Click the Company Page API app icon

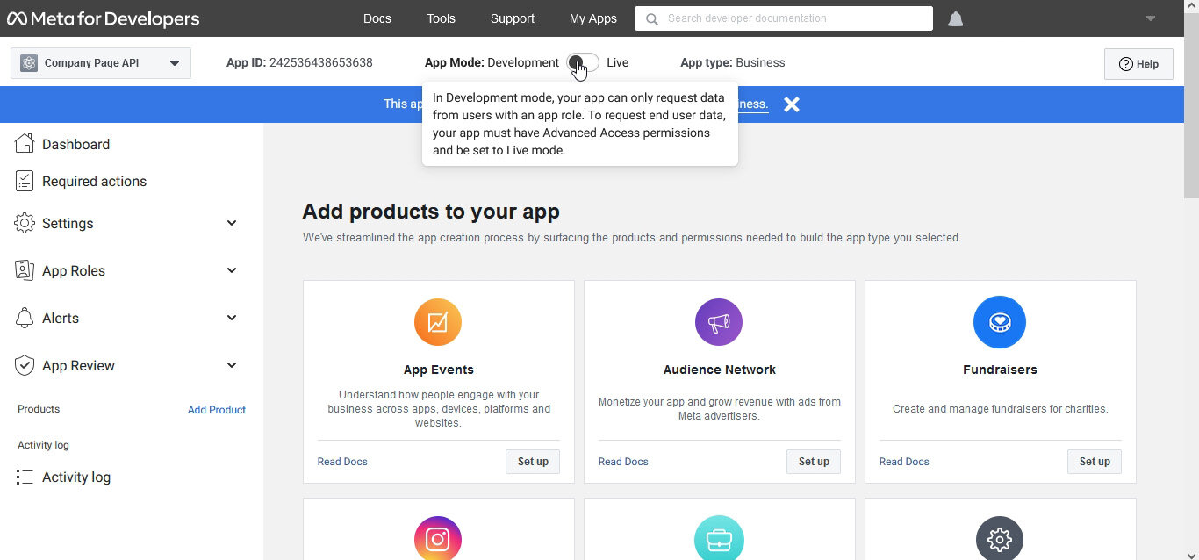[29, 63]
